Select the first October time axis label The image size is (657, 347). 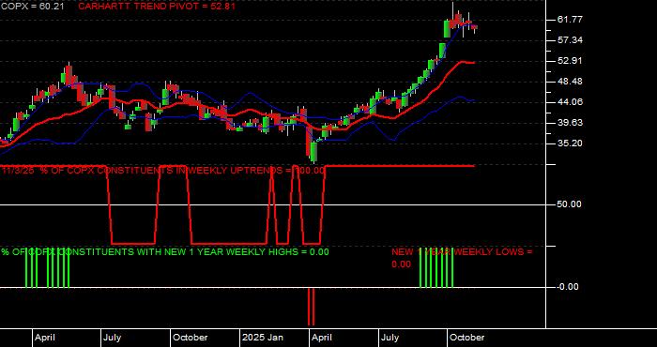[191, 338]
